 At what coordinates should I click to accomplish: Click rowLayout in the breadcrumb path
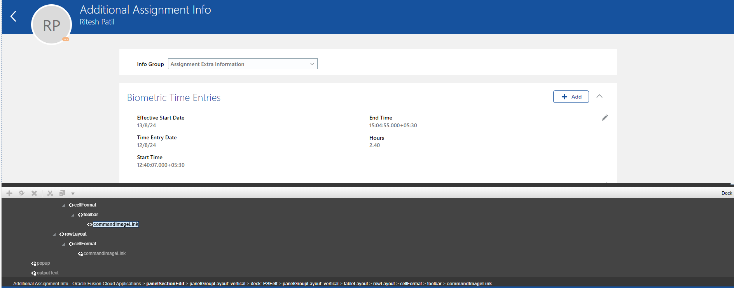(x=384, y=284)
